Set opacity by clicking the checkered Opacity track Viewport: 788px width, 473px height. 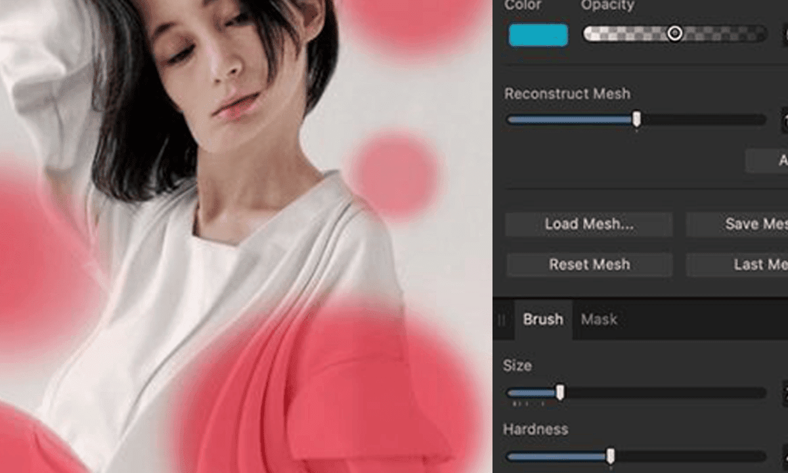(x=624, y=32)
